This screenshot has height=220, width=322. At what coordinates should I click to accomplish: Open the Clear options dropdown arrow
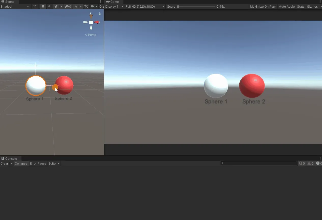[x=11, y=164]
